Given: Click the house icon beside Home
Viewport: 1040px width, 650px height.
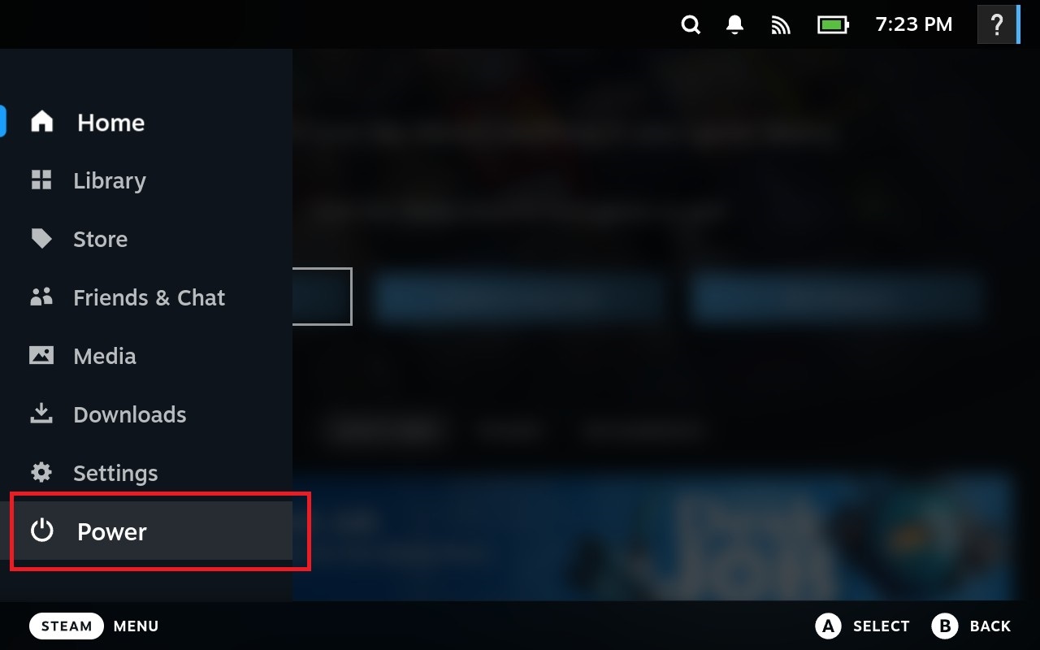Looking at the screenshot, I should click(x=41, y=122).
